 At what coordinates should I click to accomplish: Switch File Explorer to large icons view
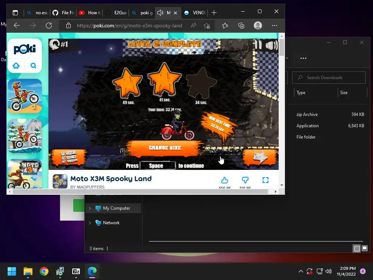tap(365, 249)
